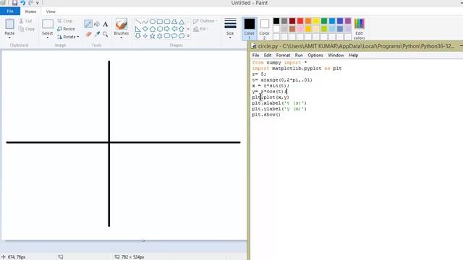463x260 pixels.
Task: Choose the Rounded rectangular callout shape
Action: (x=167, y=36)
